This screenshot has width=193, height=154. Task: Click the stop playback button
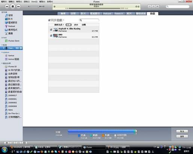click(13, 6)
